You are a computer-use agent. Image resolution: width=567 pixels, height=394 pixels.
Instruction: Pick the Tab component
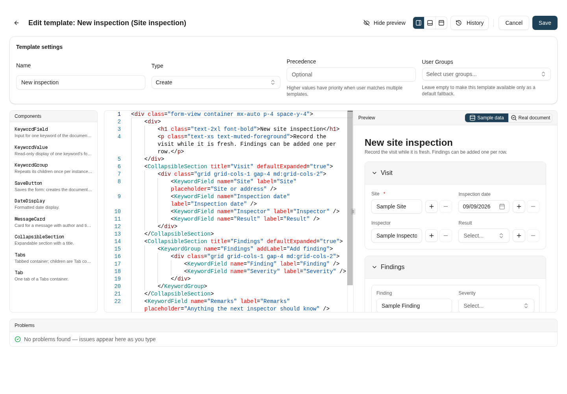[53, 275]
